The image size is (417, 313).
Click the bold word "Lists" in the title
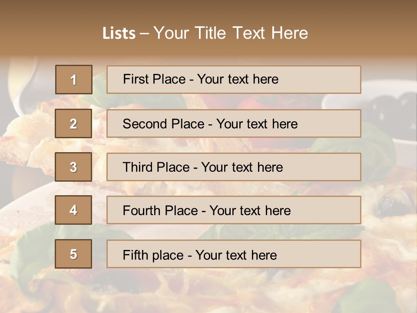(119, 33)
